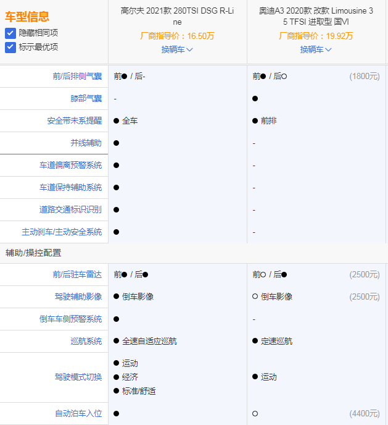Open the 驾驶辅助影像 feature link

[x=79, y=297]
